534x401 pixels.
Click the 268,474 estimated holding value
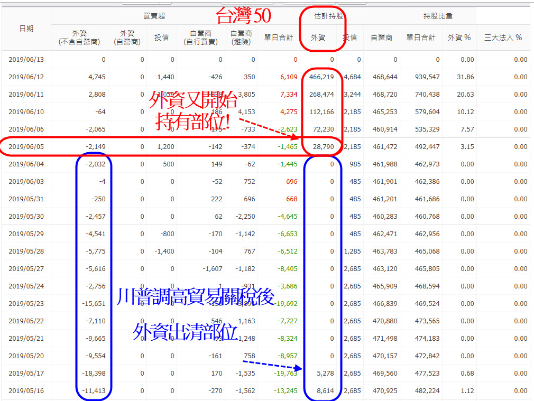click(x=321, y=94)
